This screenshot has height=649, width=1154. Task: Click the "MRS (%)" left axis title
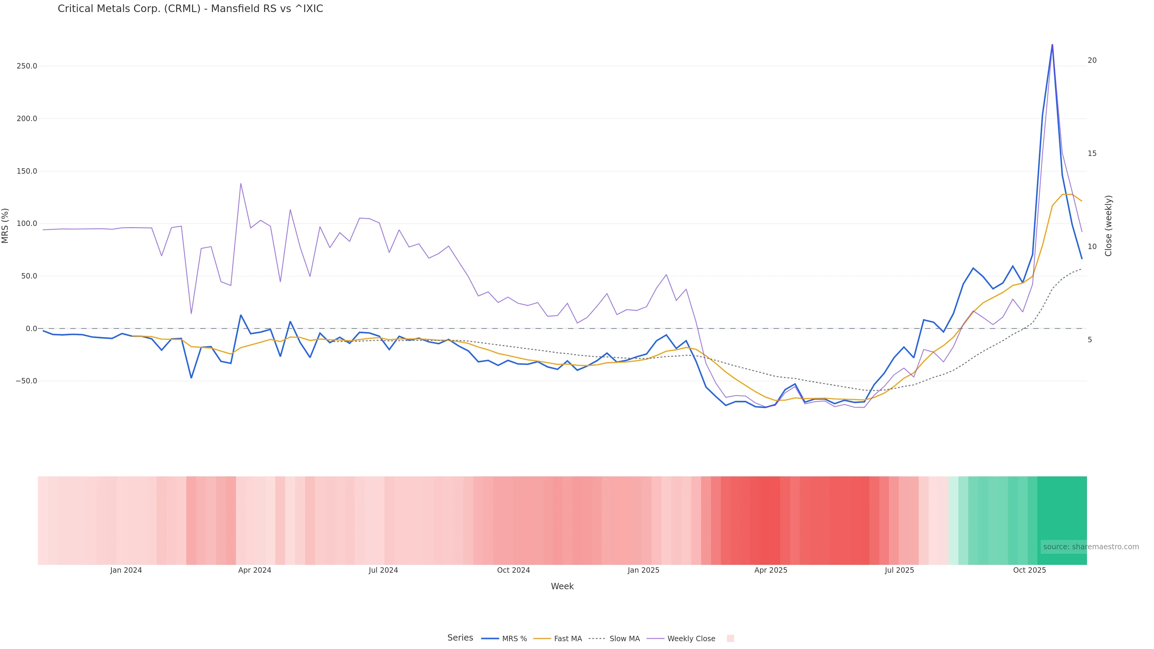point(5,226)
